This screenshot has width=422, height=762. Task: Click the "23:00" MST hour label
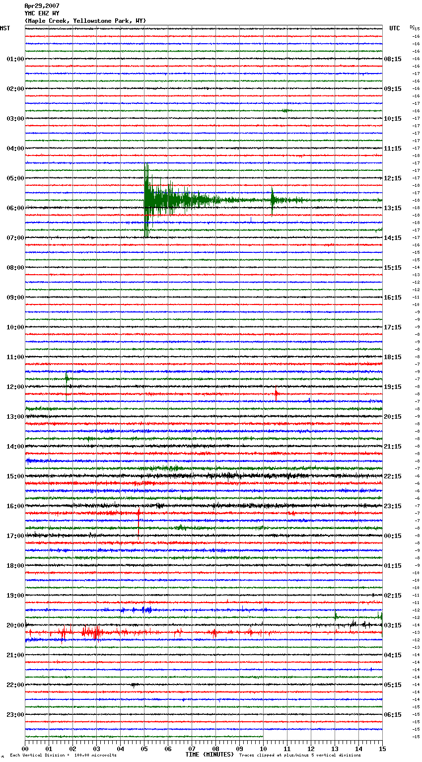pos(15,715)
